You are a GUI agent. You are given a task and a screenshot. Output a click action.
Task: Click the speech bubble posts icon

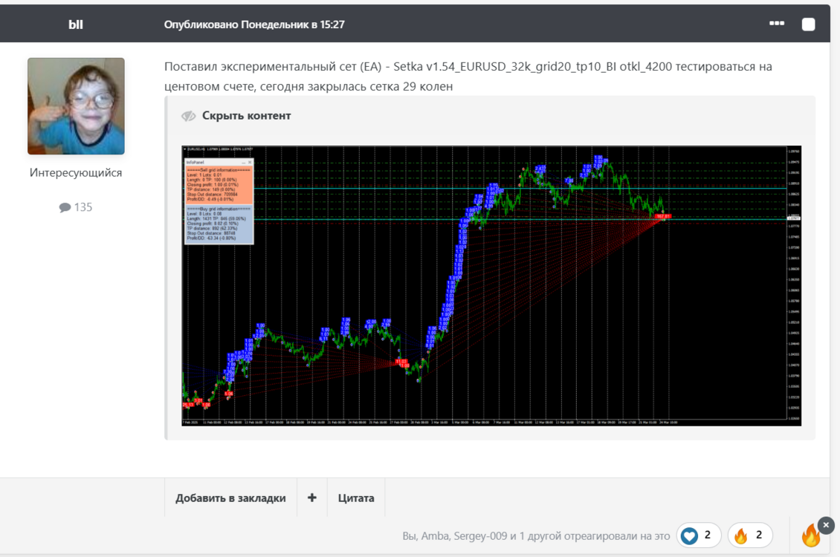coord(65,208)
